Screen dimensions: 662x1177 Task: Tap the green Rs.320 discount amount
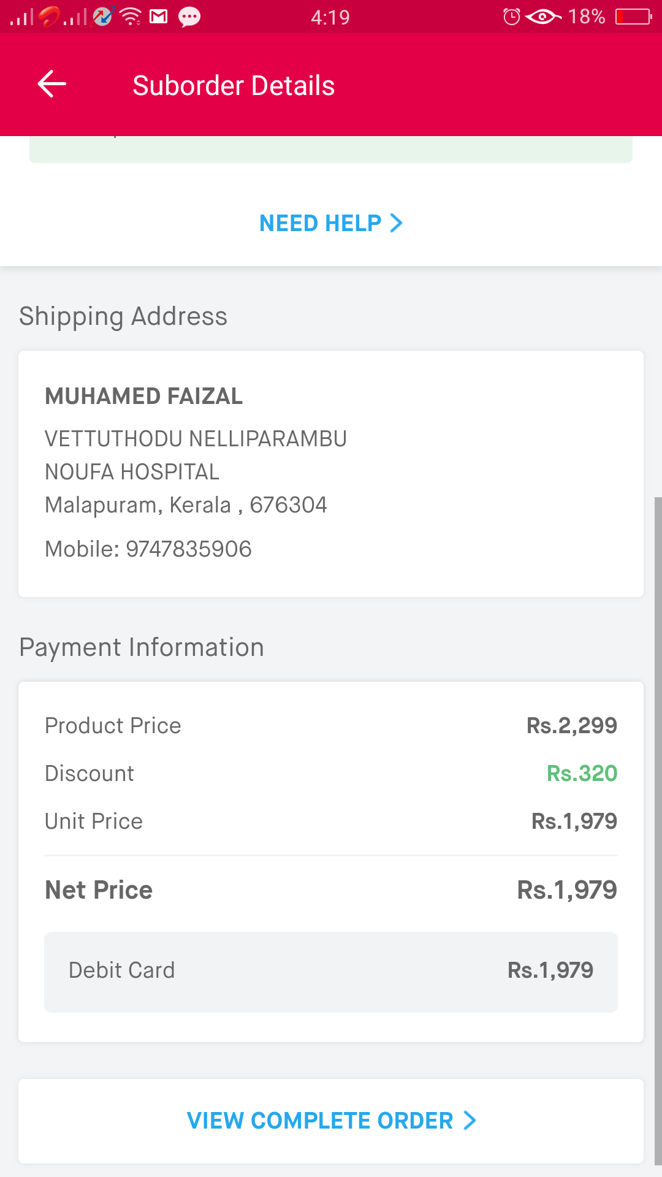[582, 774]
